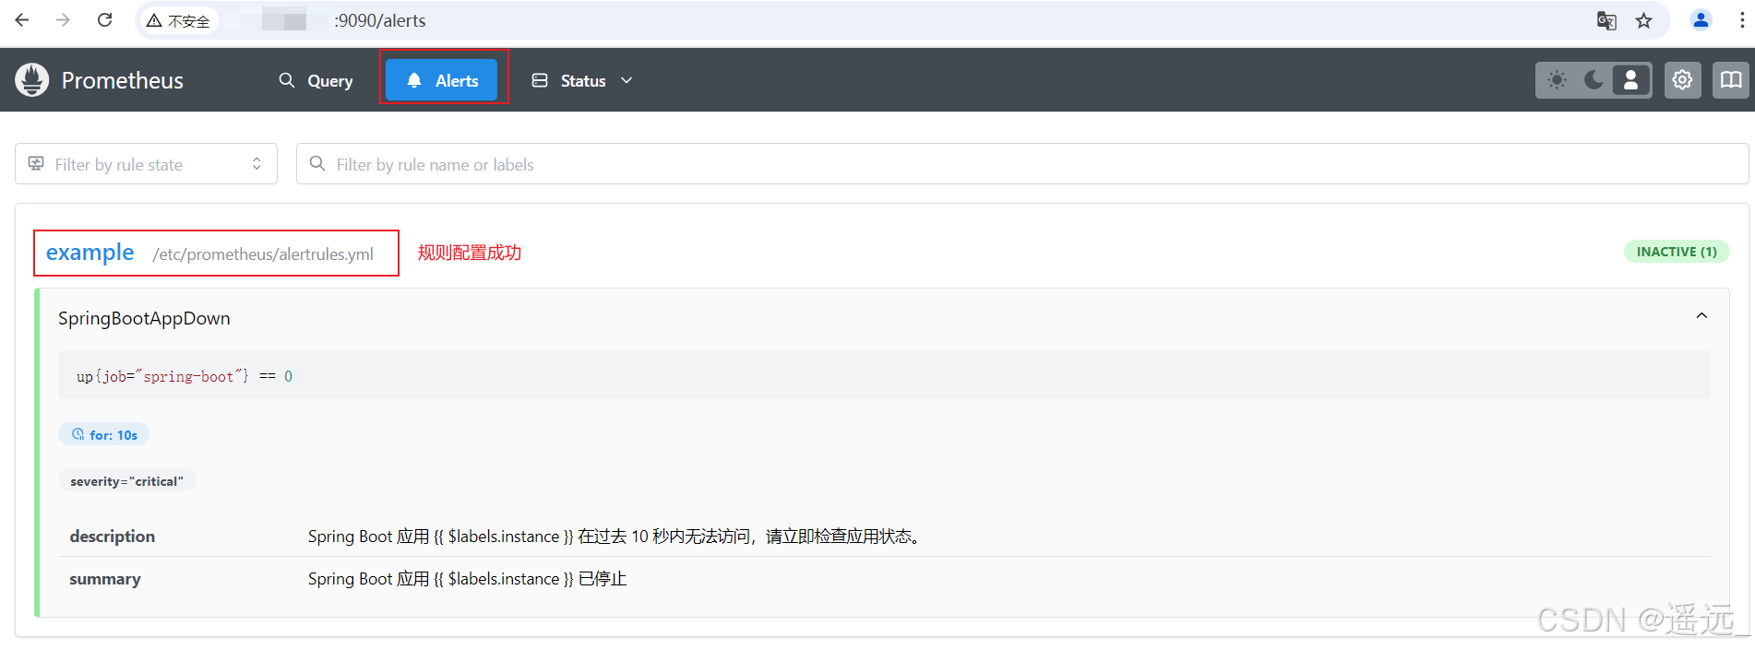Image resolution: width=1755 pixels, height=649 pixels.
Task: Open the browser profile avatar
Action: (x=1701, y=20)
